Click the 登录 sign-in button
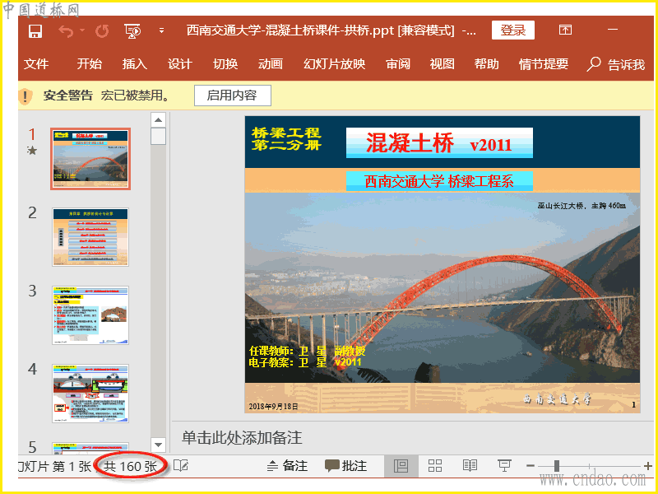 tap(512, 30)
